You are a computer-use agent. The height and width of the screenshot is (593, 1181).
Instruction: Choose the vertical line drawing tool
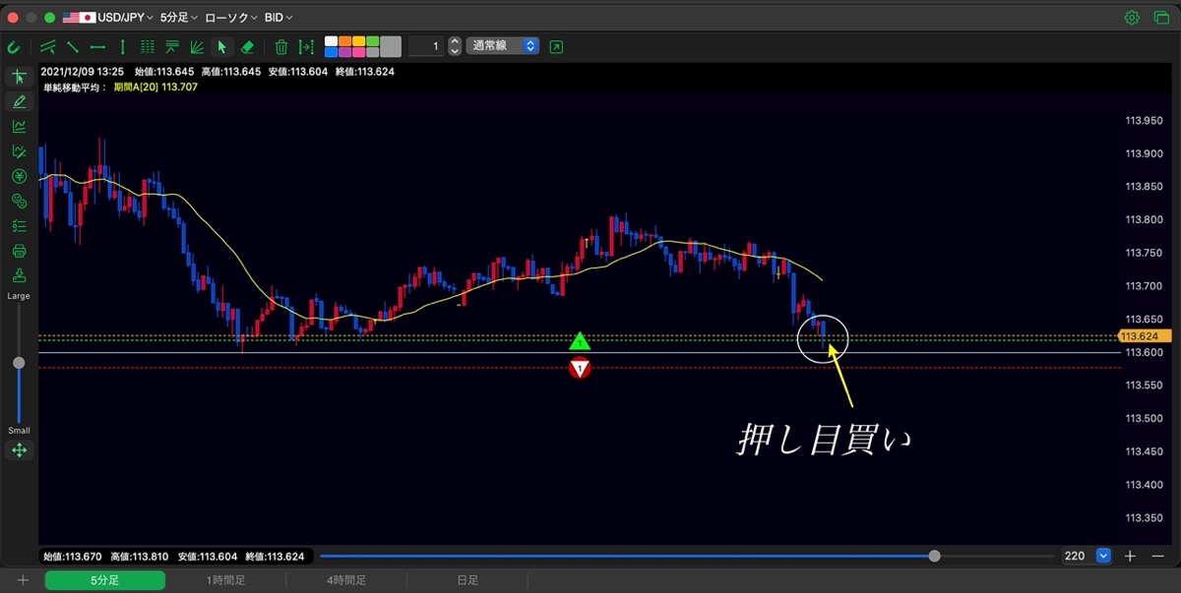click(x=122, y=46)
